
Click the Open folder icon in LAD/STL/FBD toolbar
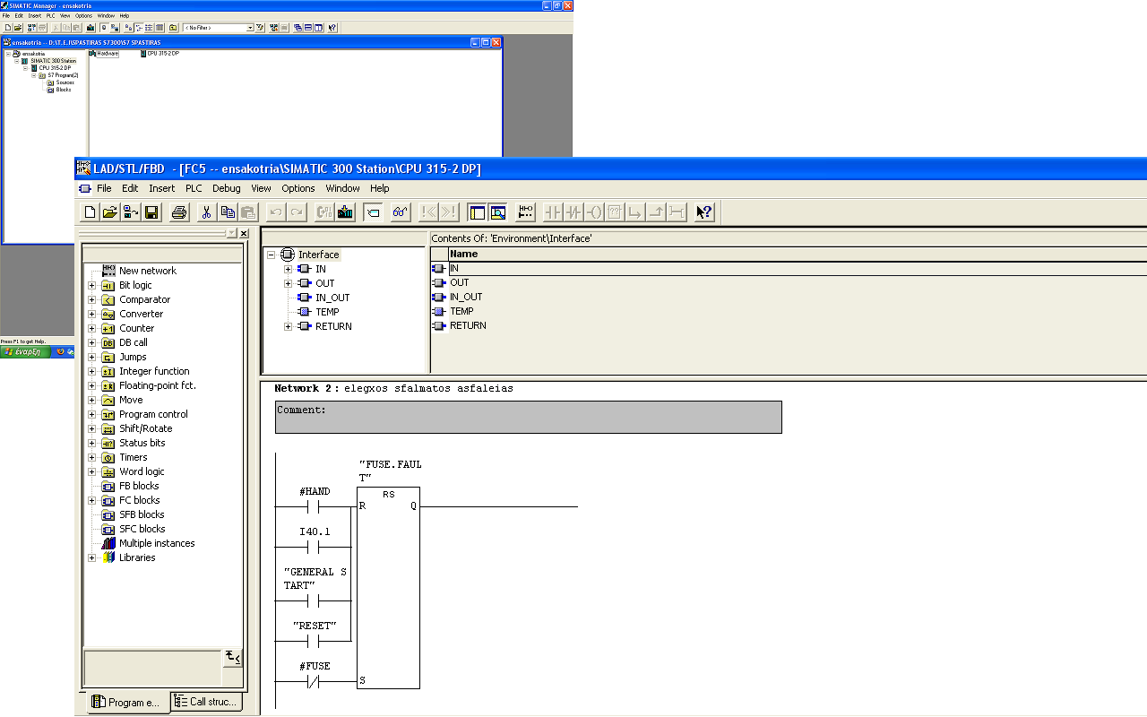click(x=109, y=212)
